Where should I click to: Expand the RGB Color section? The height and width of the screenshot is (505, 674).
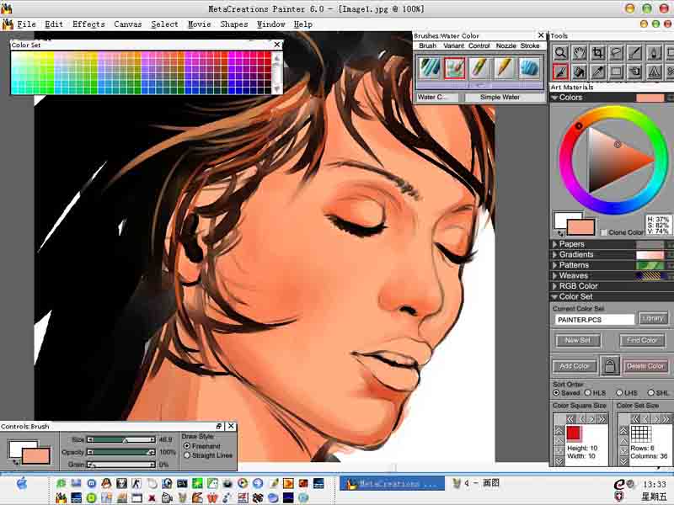[555, 286]
